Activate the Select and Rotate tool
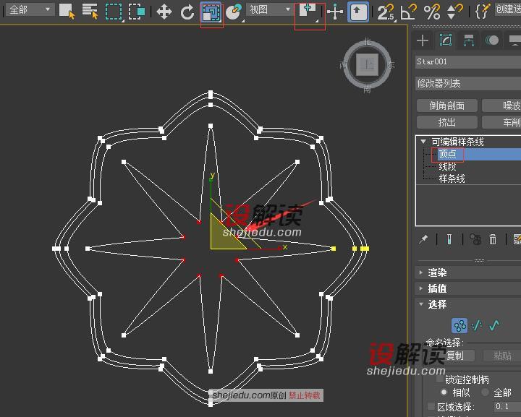This screenshot has height=417, width=521. pos(187,12)
